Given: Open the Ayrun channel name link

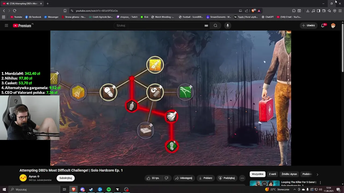Looking at the screenshot, I should [x=33, y=176].
